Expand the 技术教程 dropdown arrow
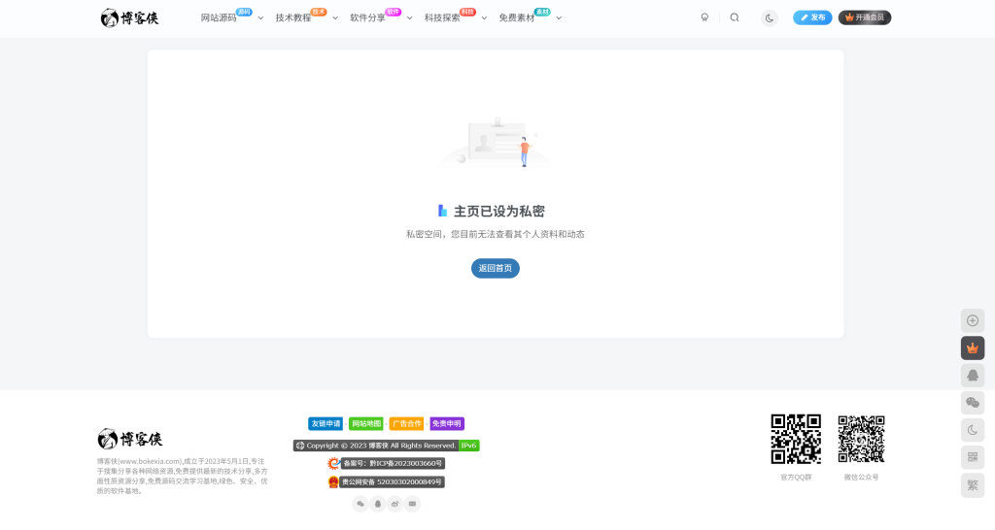 pos(335,18)
